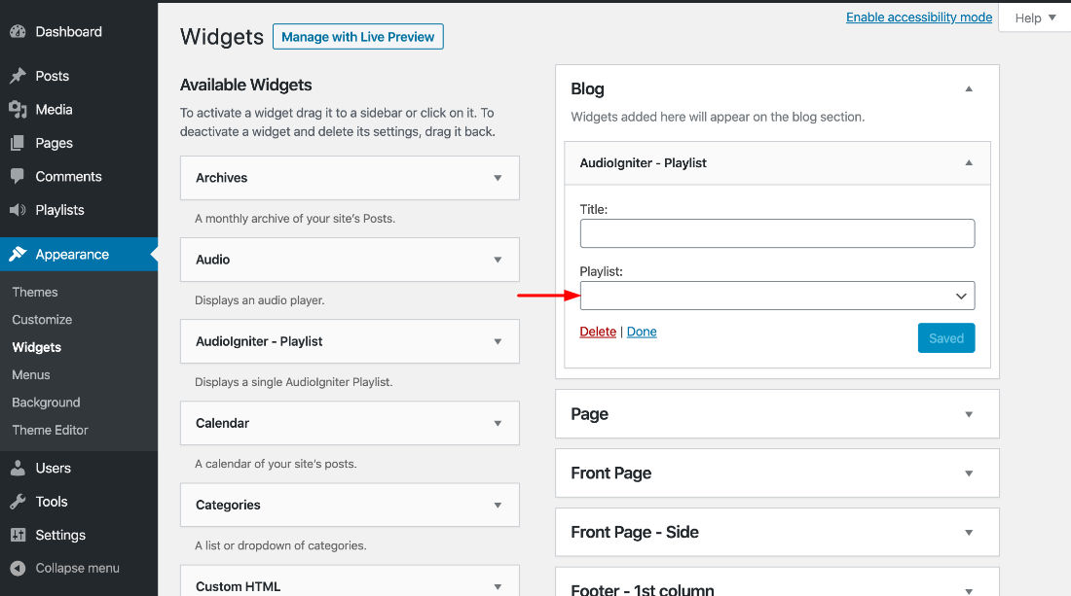Click the Calendar widget title
This screenshot has width=1071, height=596.
pos(222,424)
